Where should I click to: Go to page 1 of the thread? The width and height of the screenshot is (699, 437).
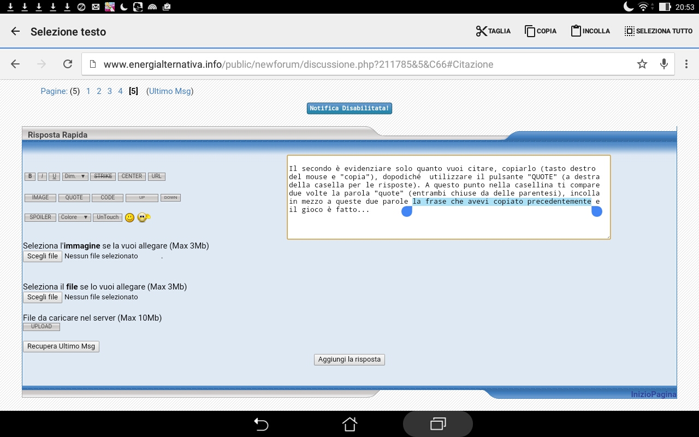(x=88, y=91)
